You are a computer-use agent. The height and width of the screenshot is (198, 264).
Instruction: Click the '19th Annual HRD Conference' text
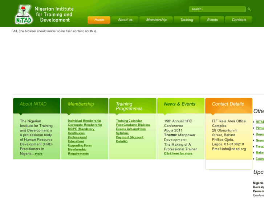pos(178,124)
